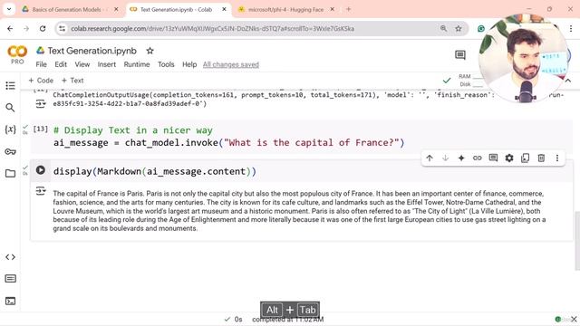Close the Text Generation.ipynb tab
580x326 pixels.
tap(224, 10)
